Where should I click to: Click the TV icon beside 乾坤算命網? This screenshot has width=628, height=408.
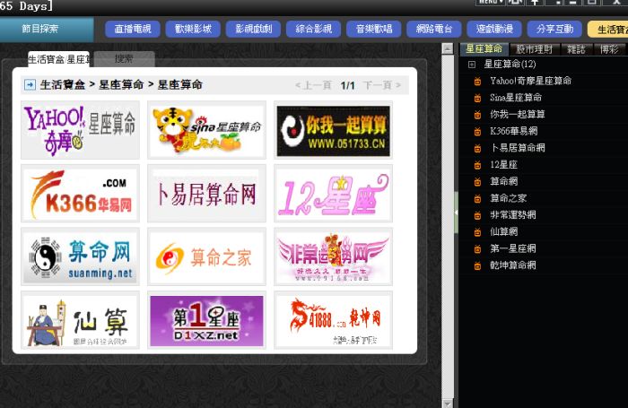(x=477, y=265)
